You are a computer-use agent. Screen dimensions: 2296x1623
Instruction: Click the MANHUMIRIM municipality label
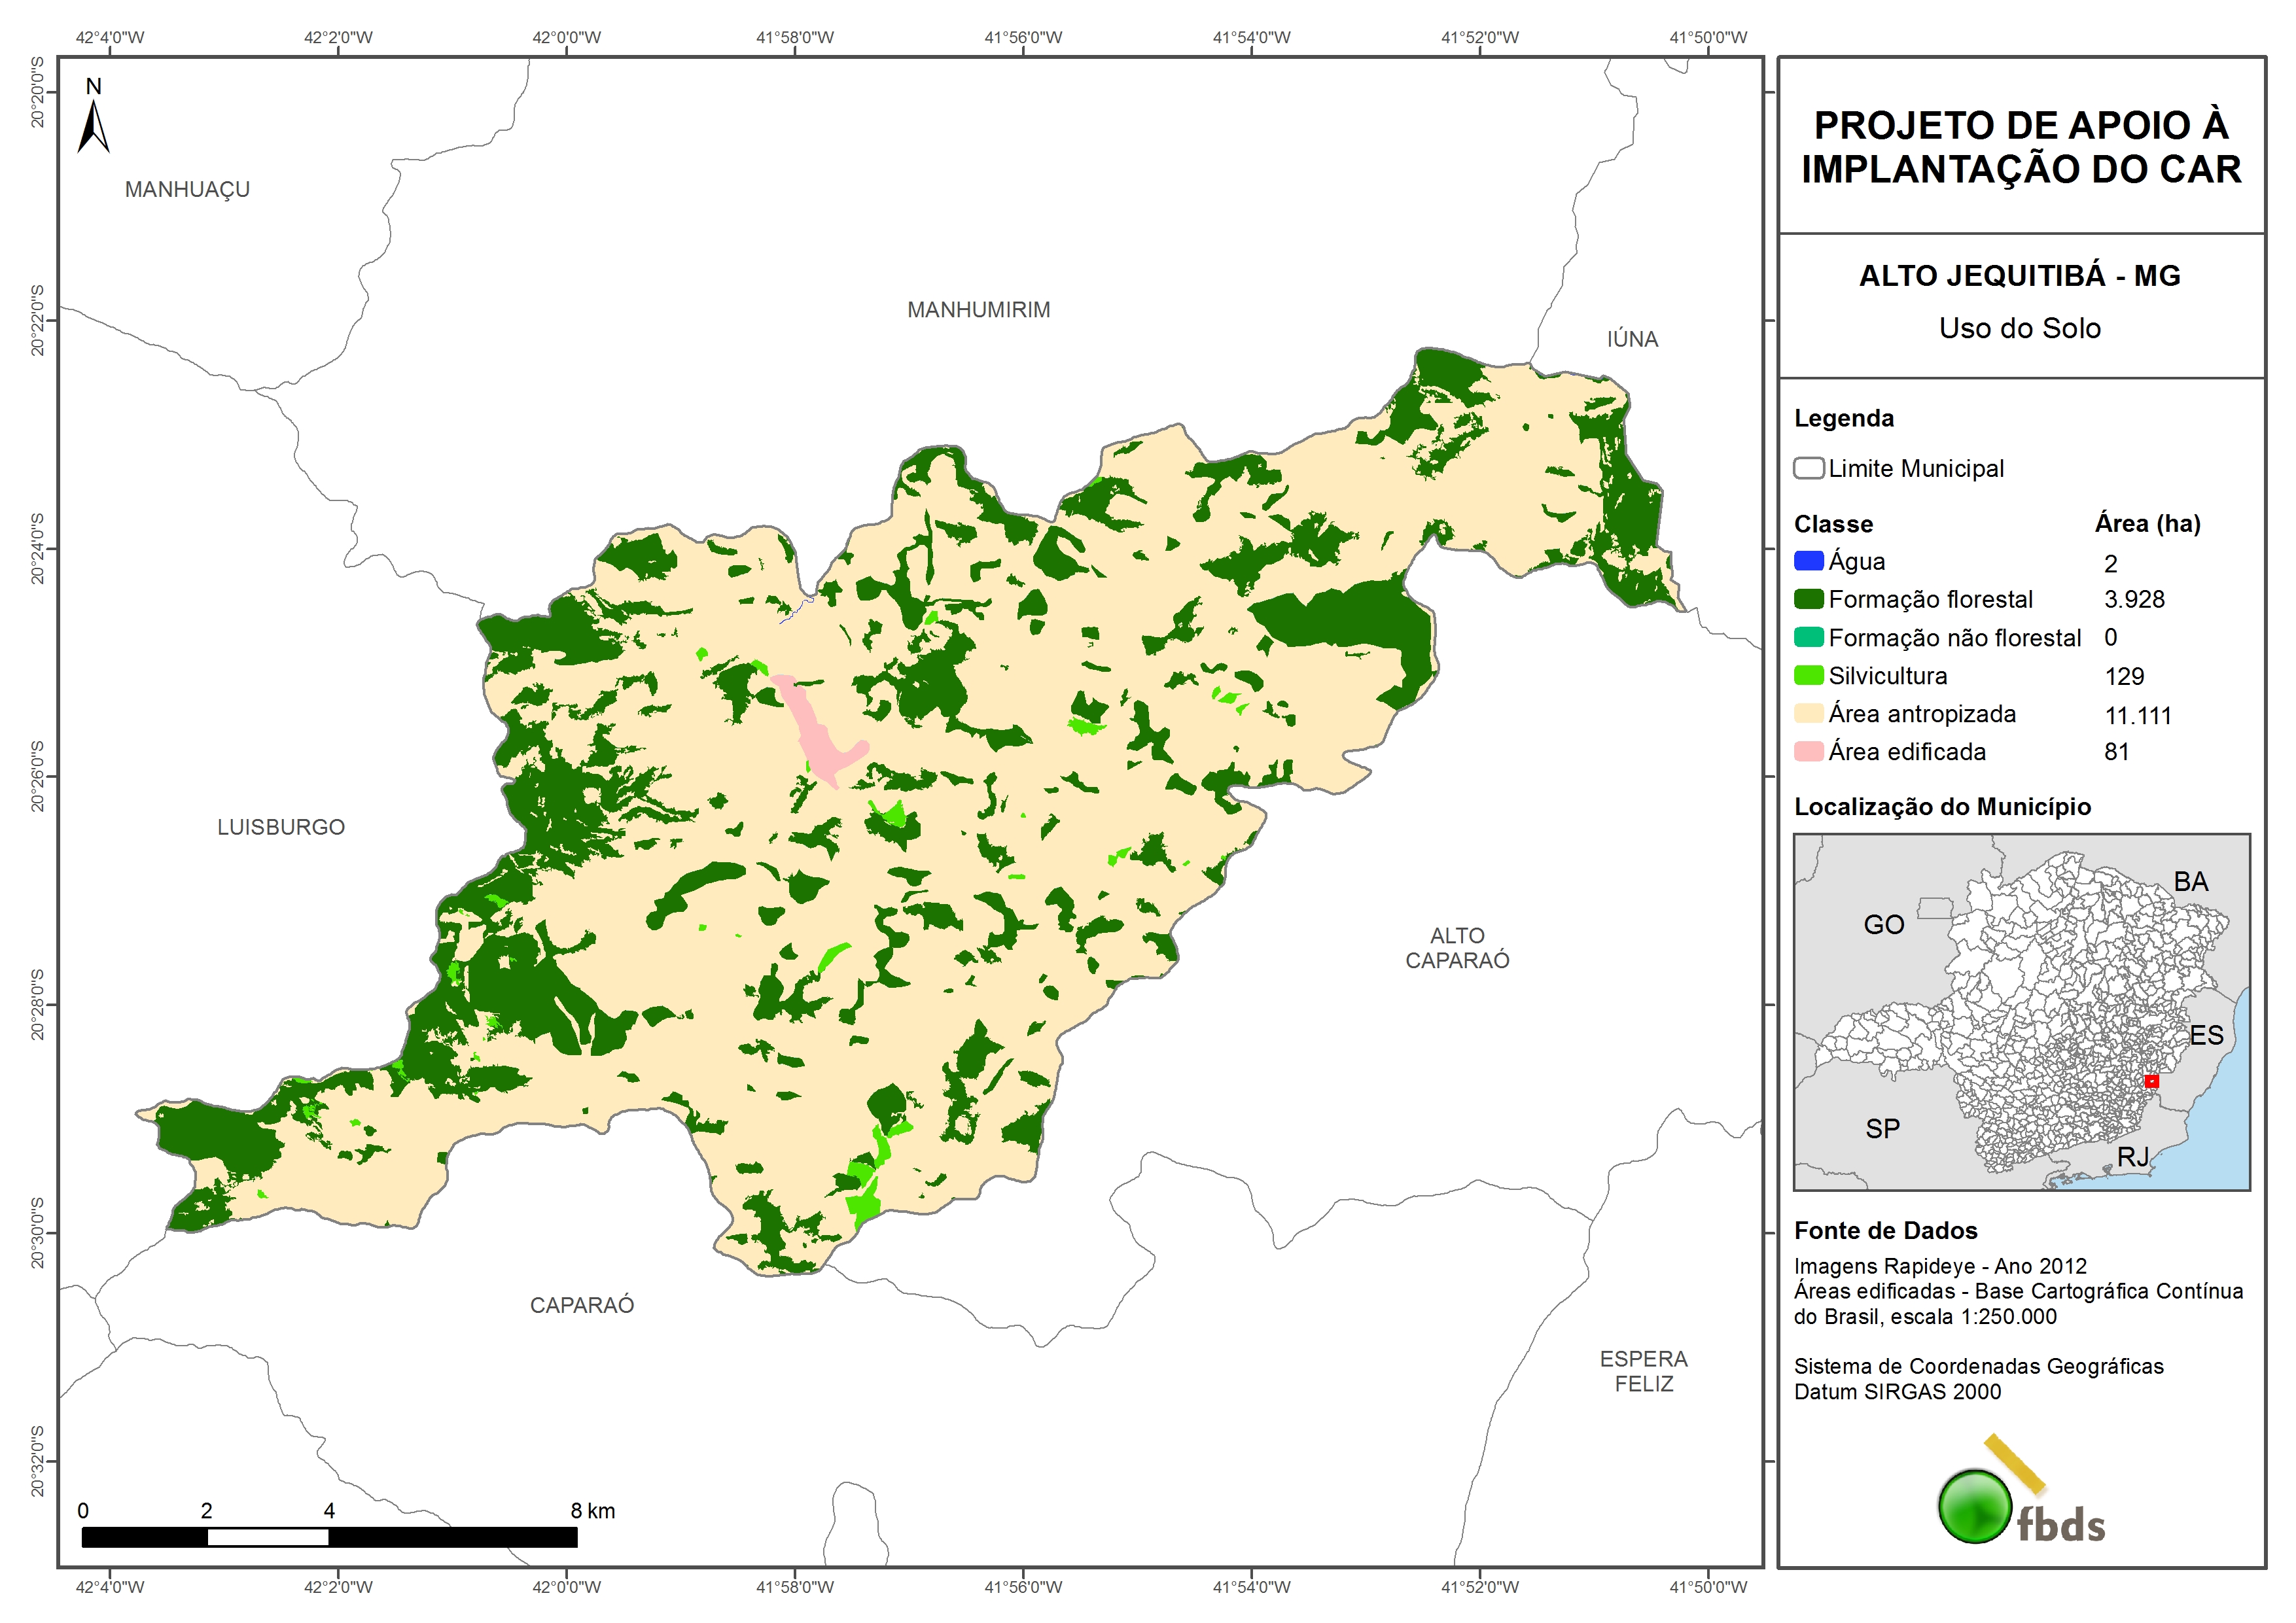(x=978, y=310)
